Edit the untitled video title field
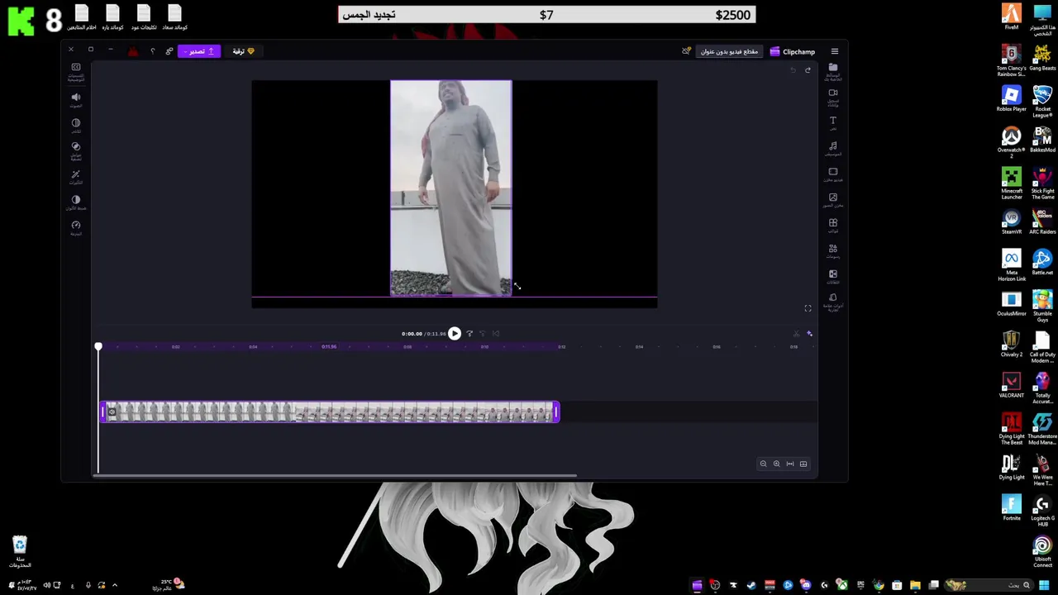The width and height of the screenshot is (1058, 595). tap(729, 51)
